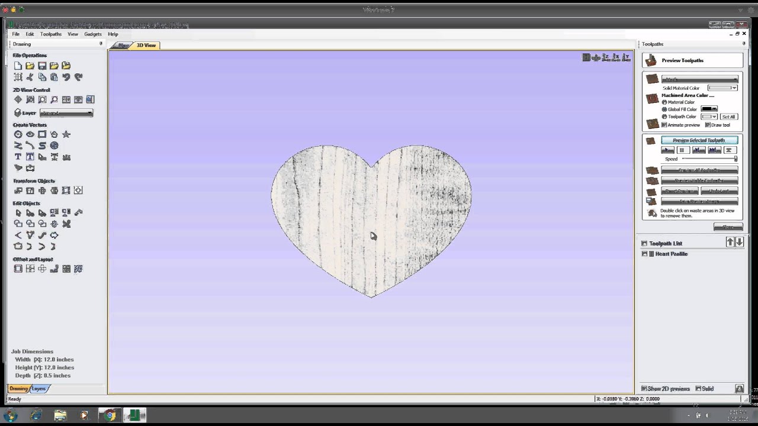This screenshot has width=758, height=426.
Task: Click the Windows Start button
Action: [10, 415]
